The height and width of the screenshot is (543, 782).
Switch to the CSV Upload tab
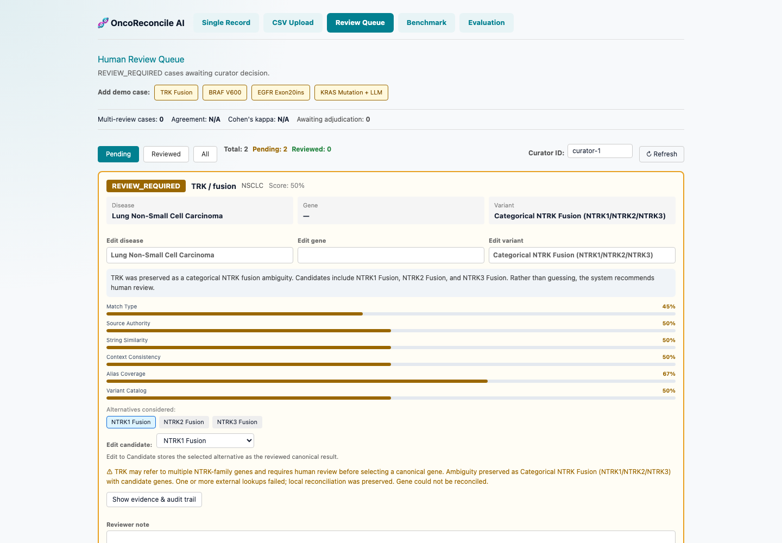293,23
